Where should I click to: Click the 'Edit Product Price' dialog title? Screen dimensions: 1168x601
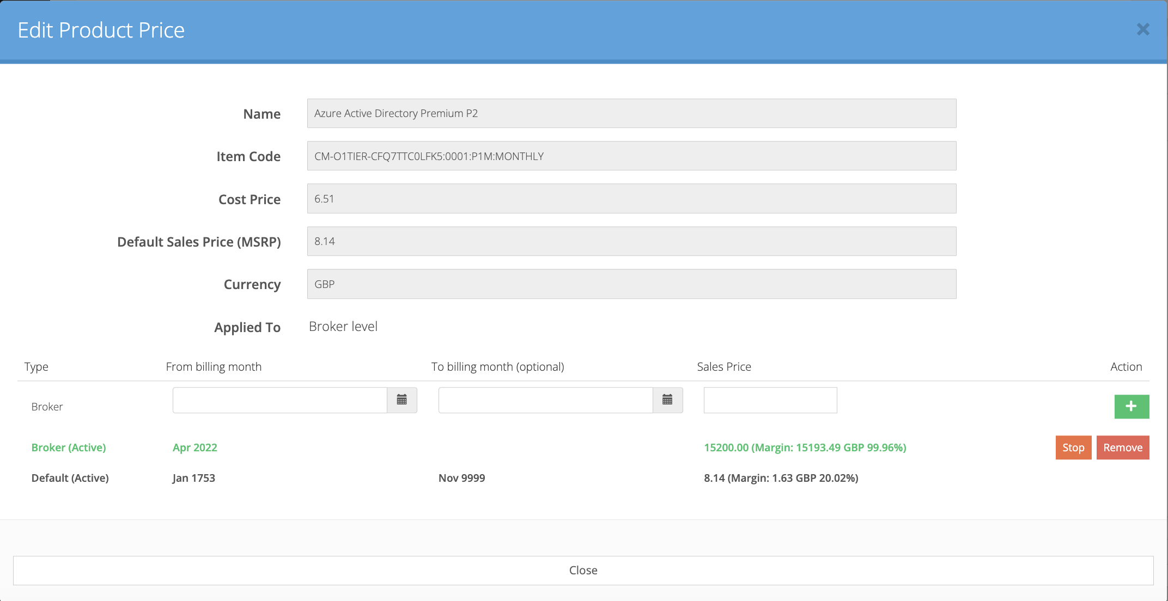(101, 30)
